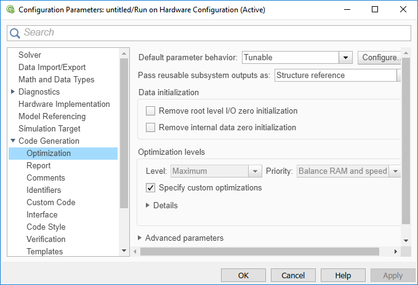The image size is (418, 285).
Task: Click the search magnifier icon
Action: (x=15, y=33)
